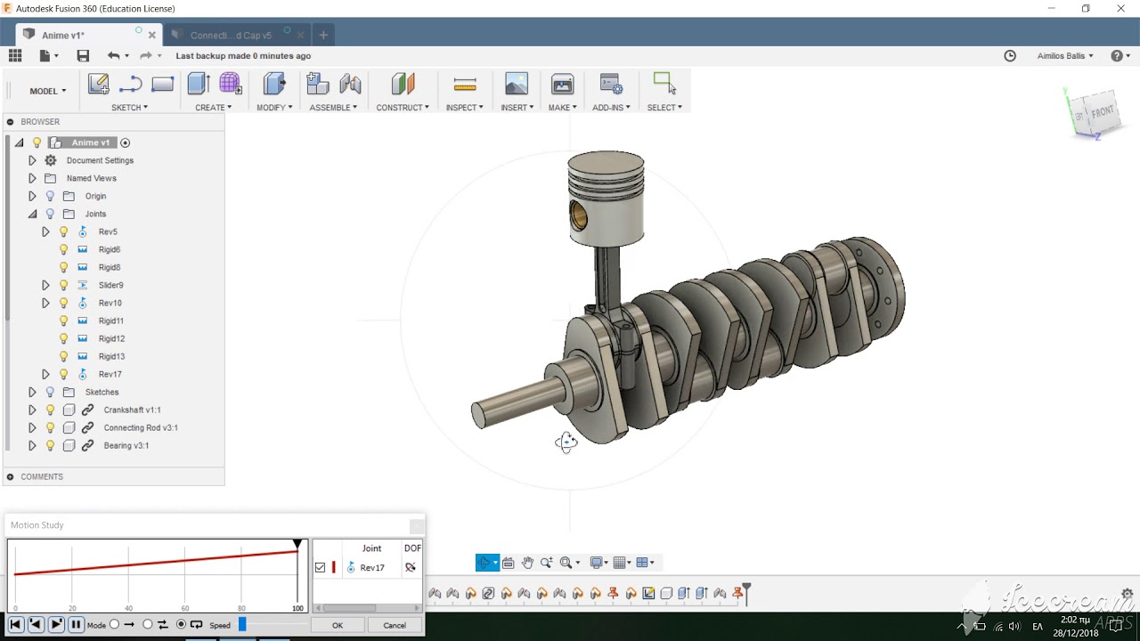Open the Create Form tool
Image resolution: width=1140 pixels, height=641 pixels.
tap(230, 84)
